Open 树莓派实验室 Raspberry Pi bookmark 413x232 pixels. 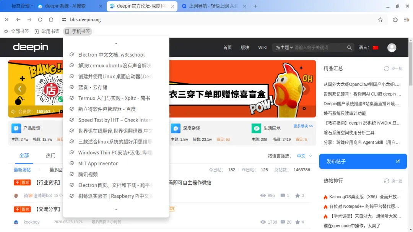point(115,196)
